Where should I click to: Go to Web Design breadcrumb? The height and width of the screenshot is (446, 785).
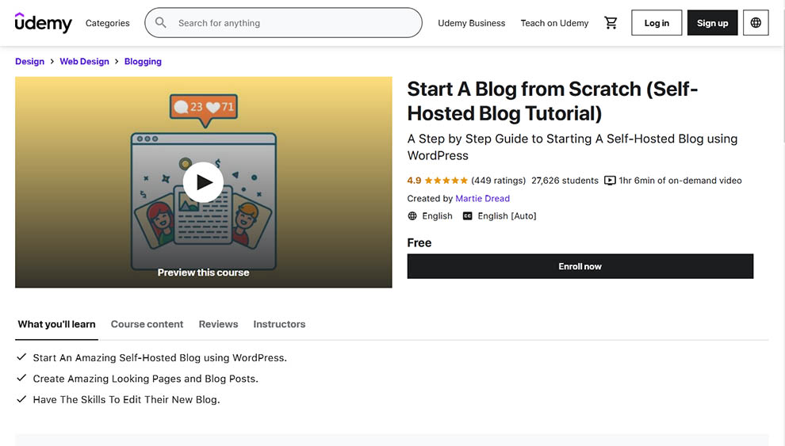pos(84,61)
